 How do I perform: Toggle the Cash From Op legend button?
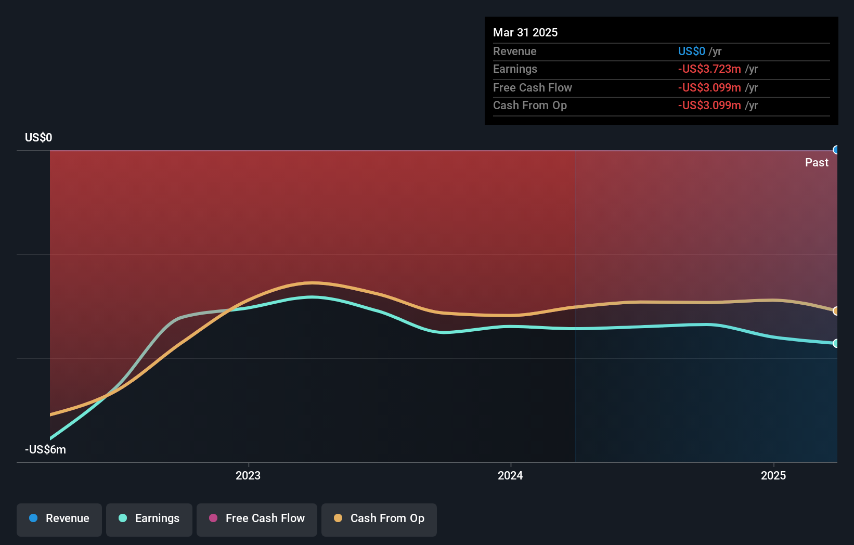(379, 520)
